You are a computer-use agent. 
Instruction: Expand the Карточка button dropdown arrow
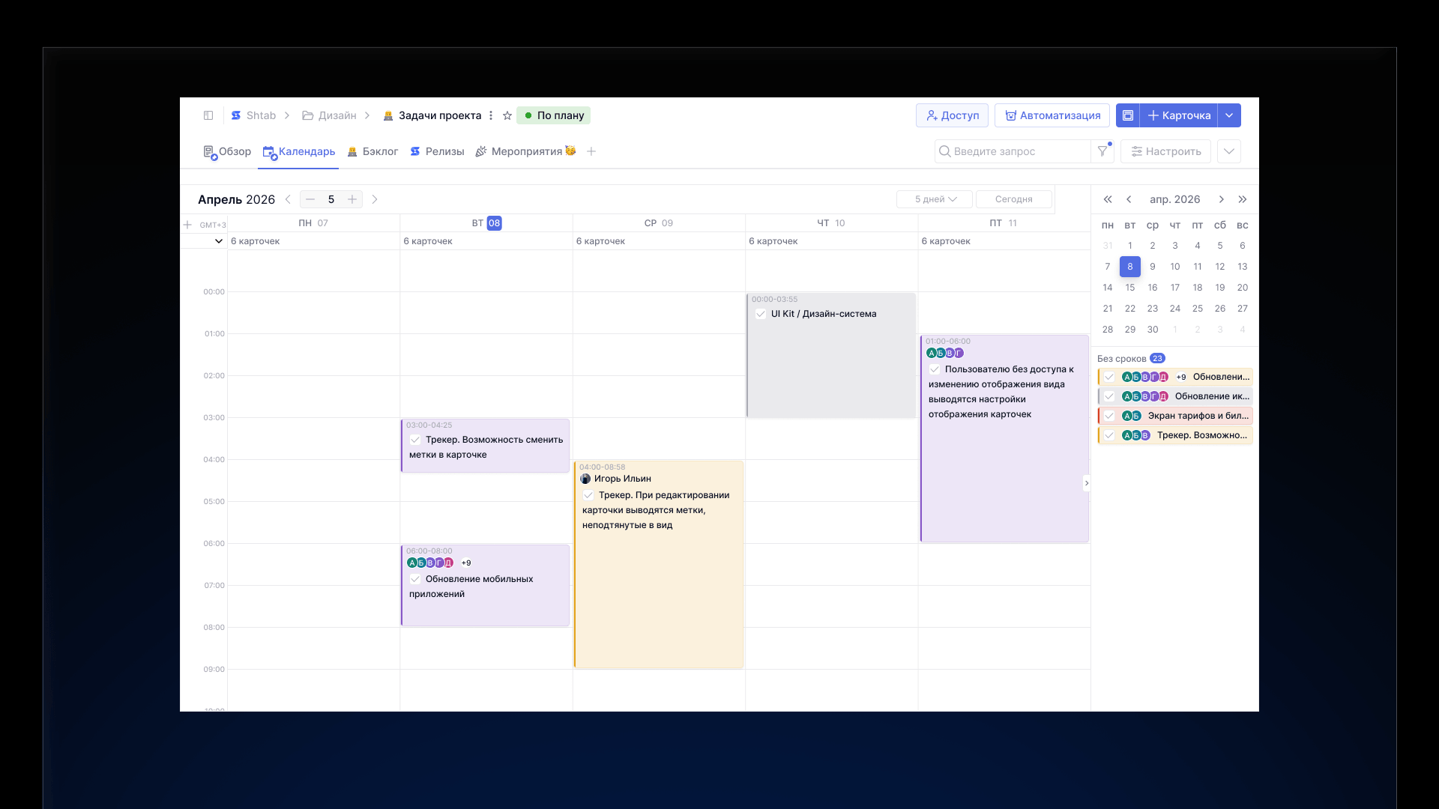[x=1230, y=115]
